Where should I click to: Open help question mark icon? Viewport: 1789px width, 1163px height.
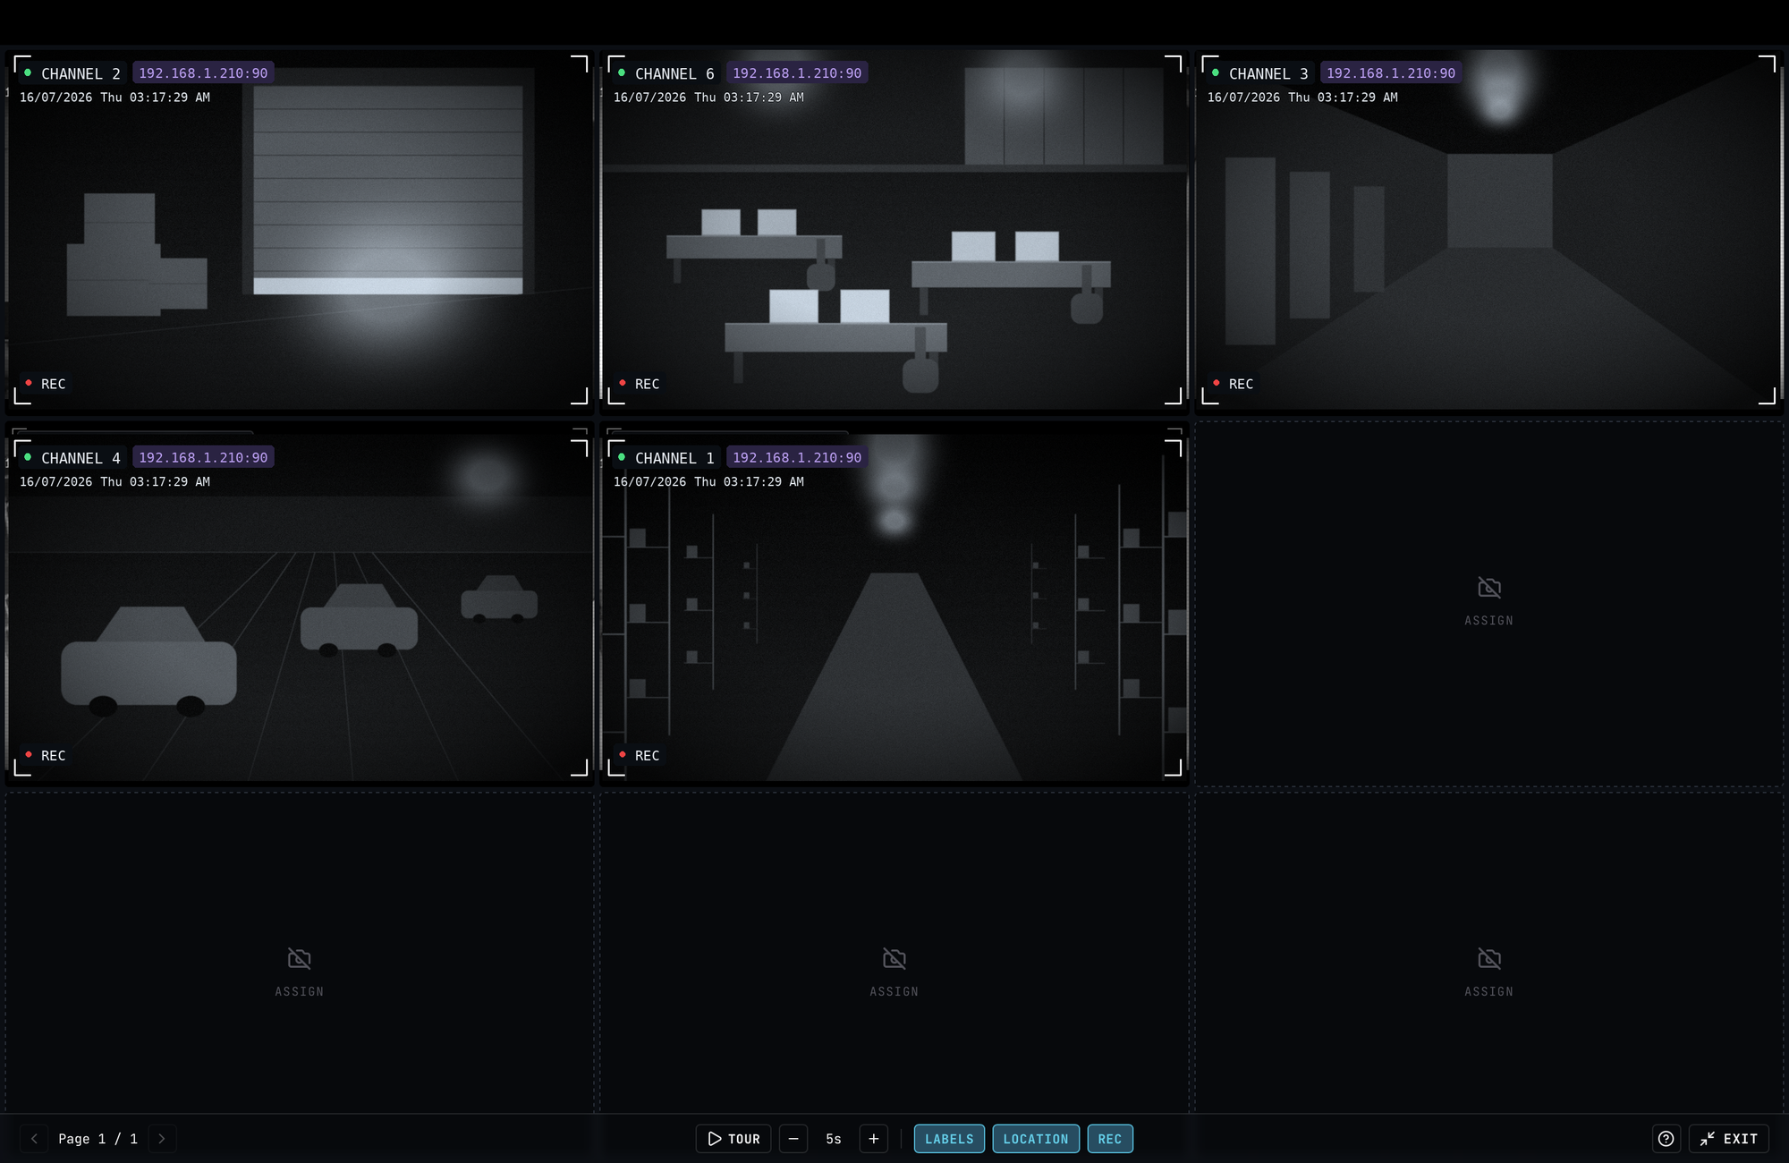pos(1666,1139)
